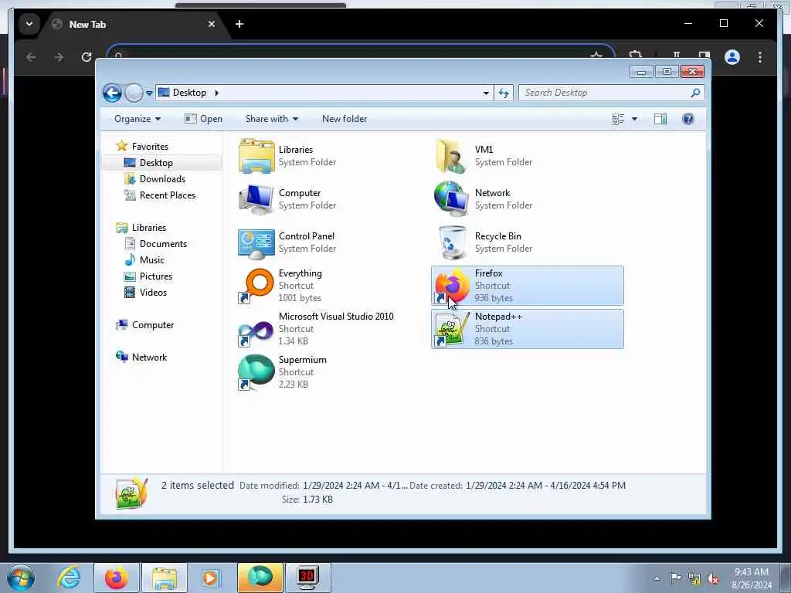Click the Open toolbar button

[x=203, y=119]
